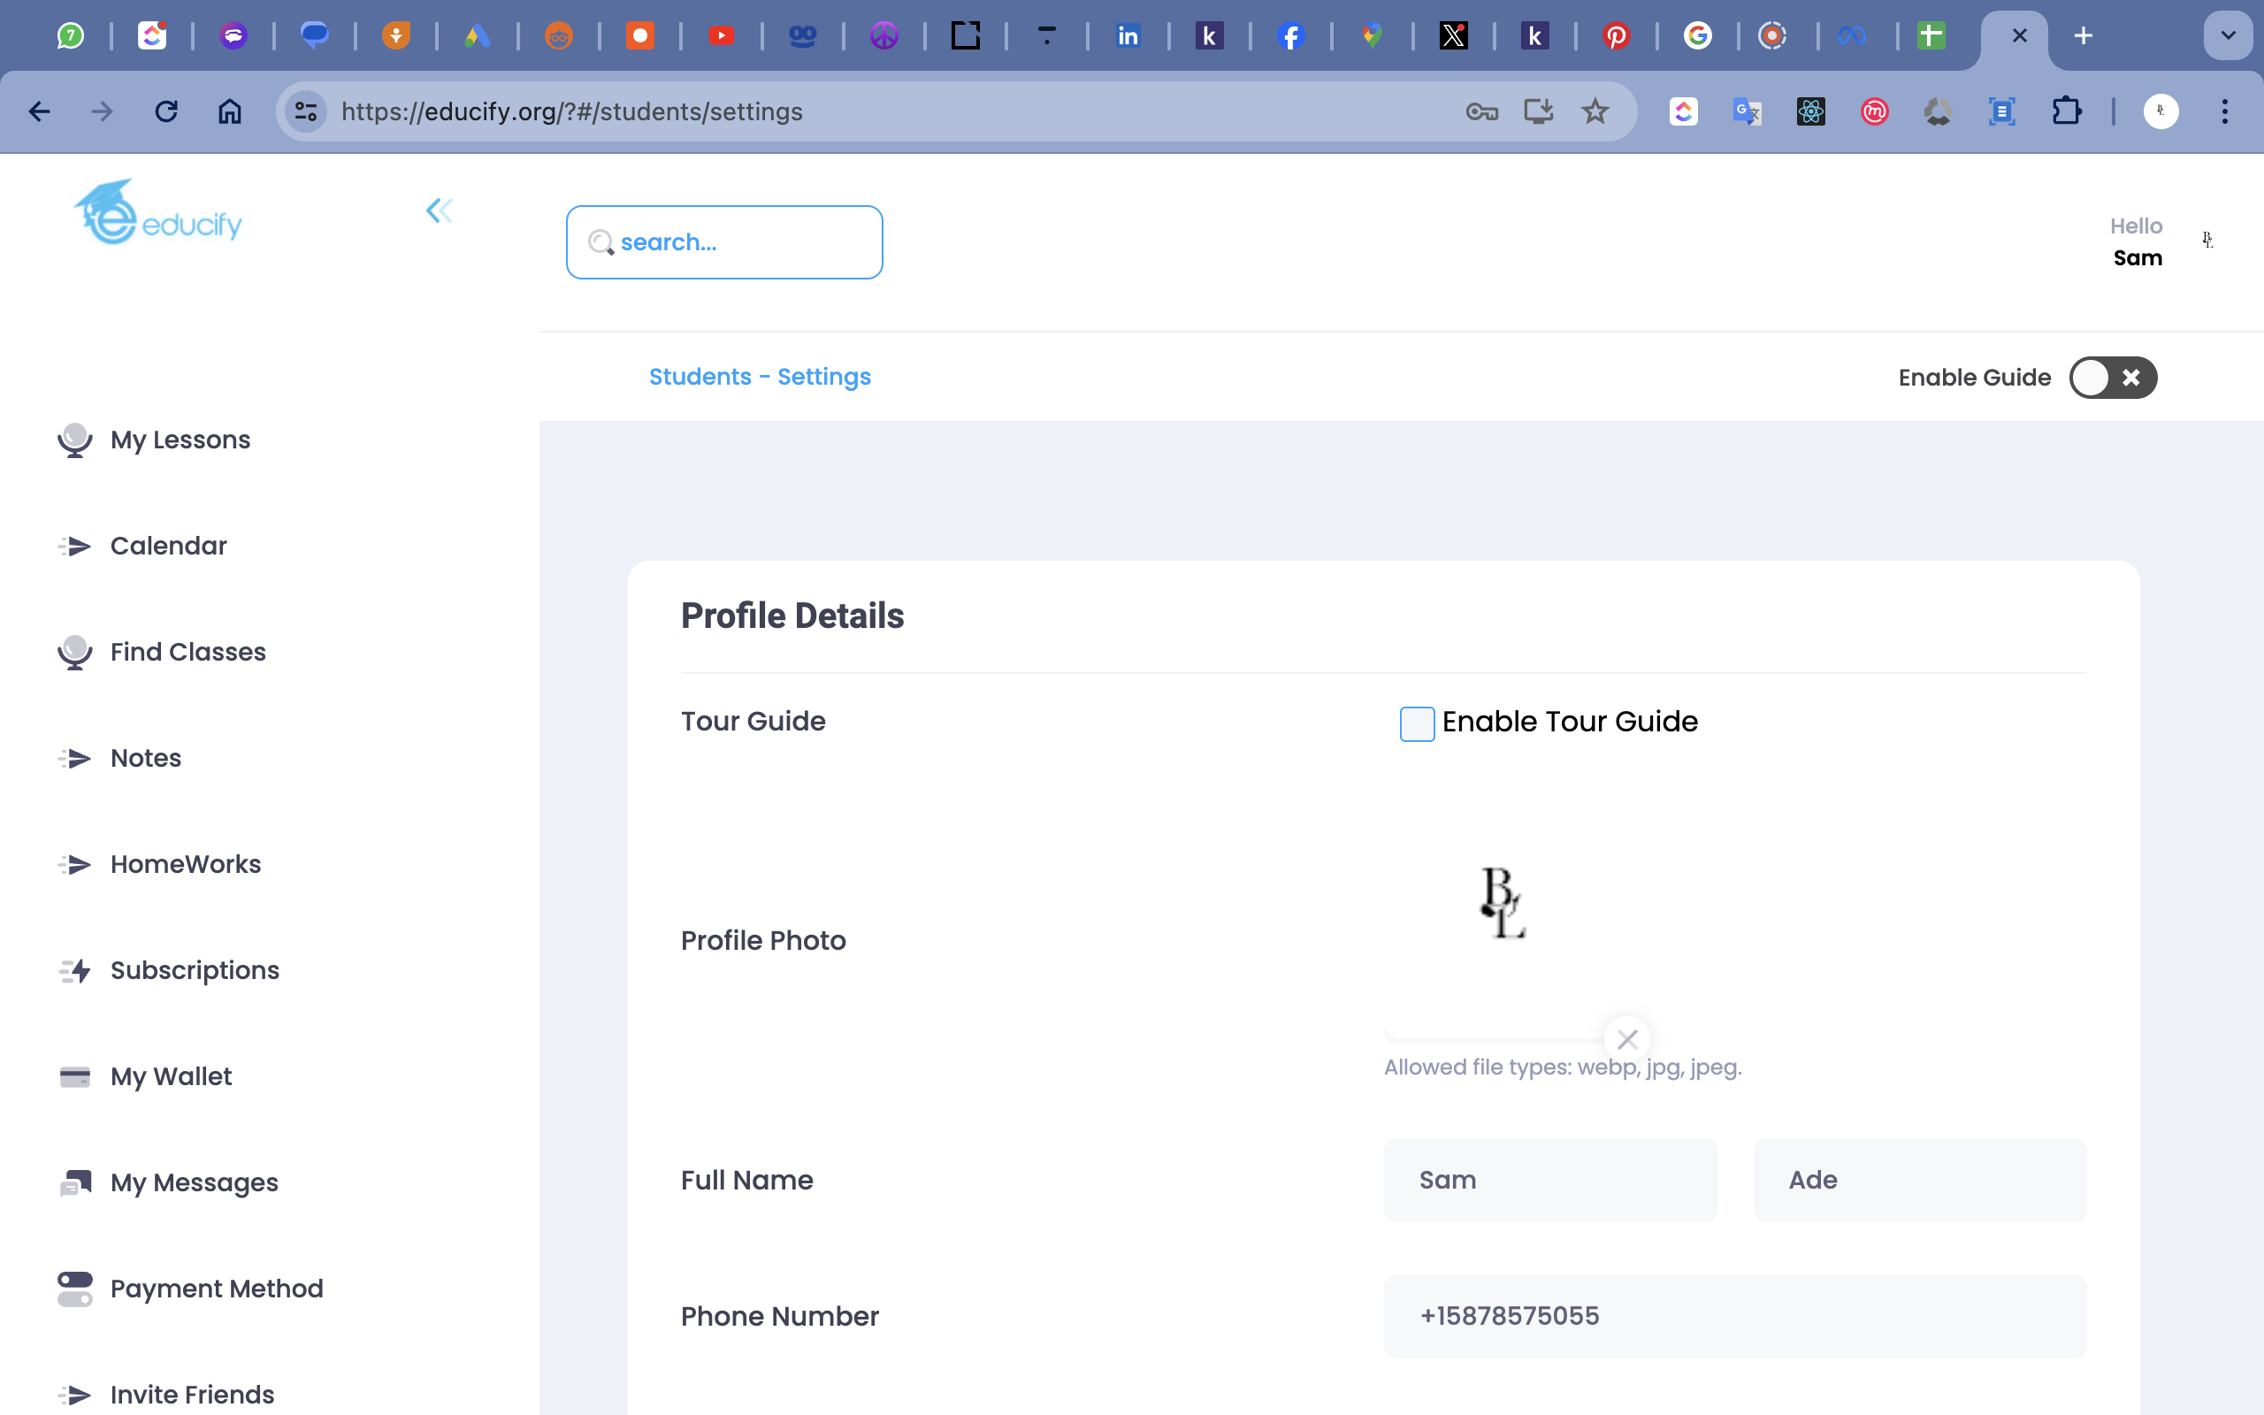2264x1415 pixels.
Task: Click the My Wallet card icon
Action: tap(75, 1076)
